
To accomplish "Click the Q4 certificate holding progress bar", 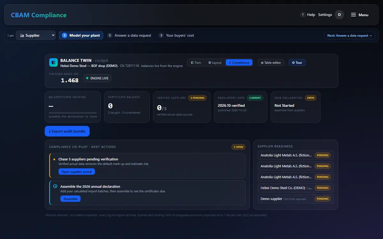I will pos(73,113).
